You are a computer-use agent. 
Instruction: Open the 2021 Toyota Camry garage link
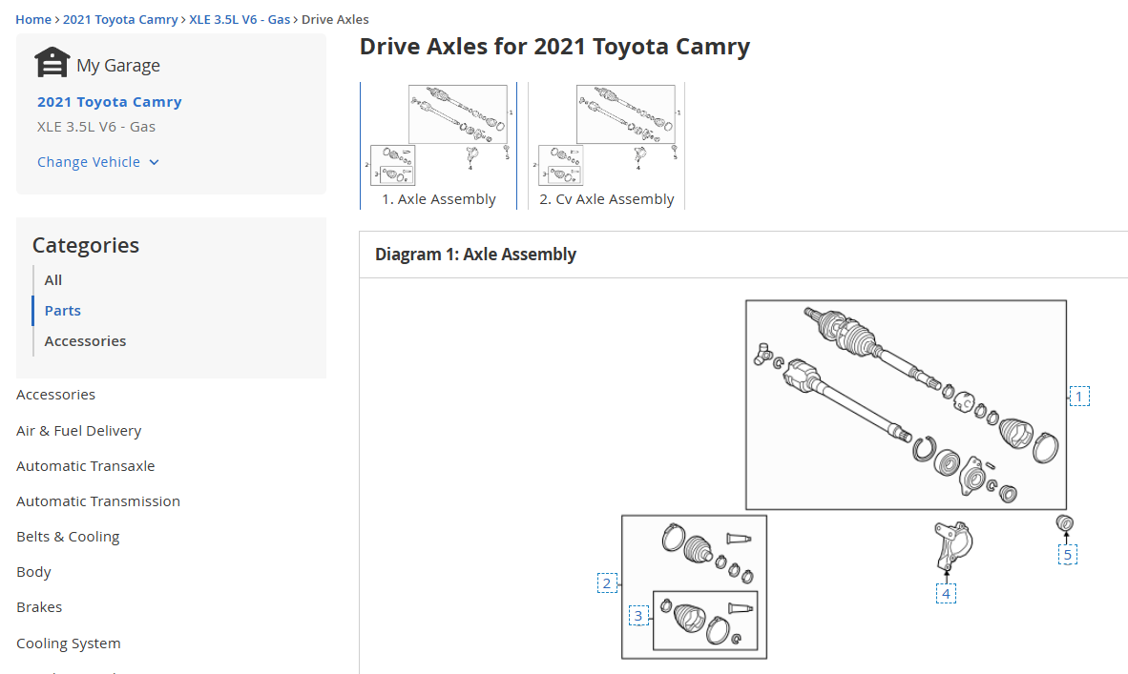[x=110, y=102]
